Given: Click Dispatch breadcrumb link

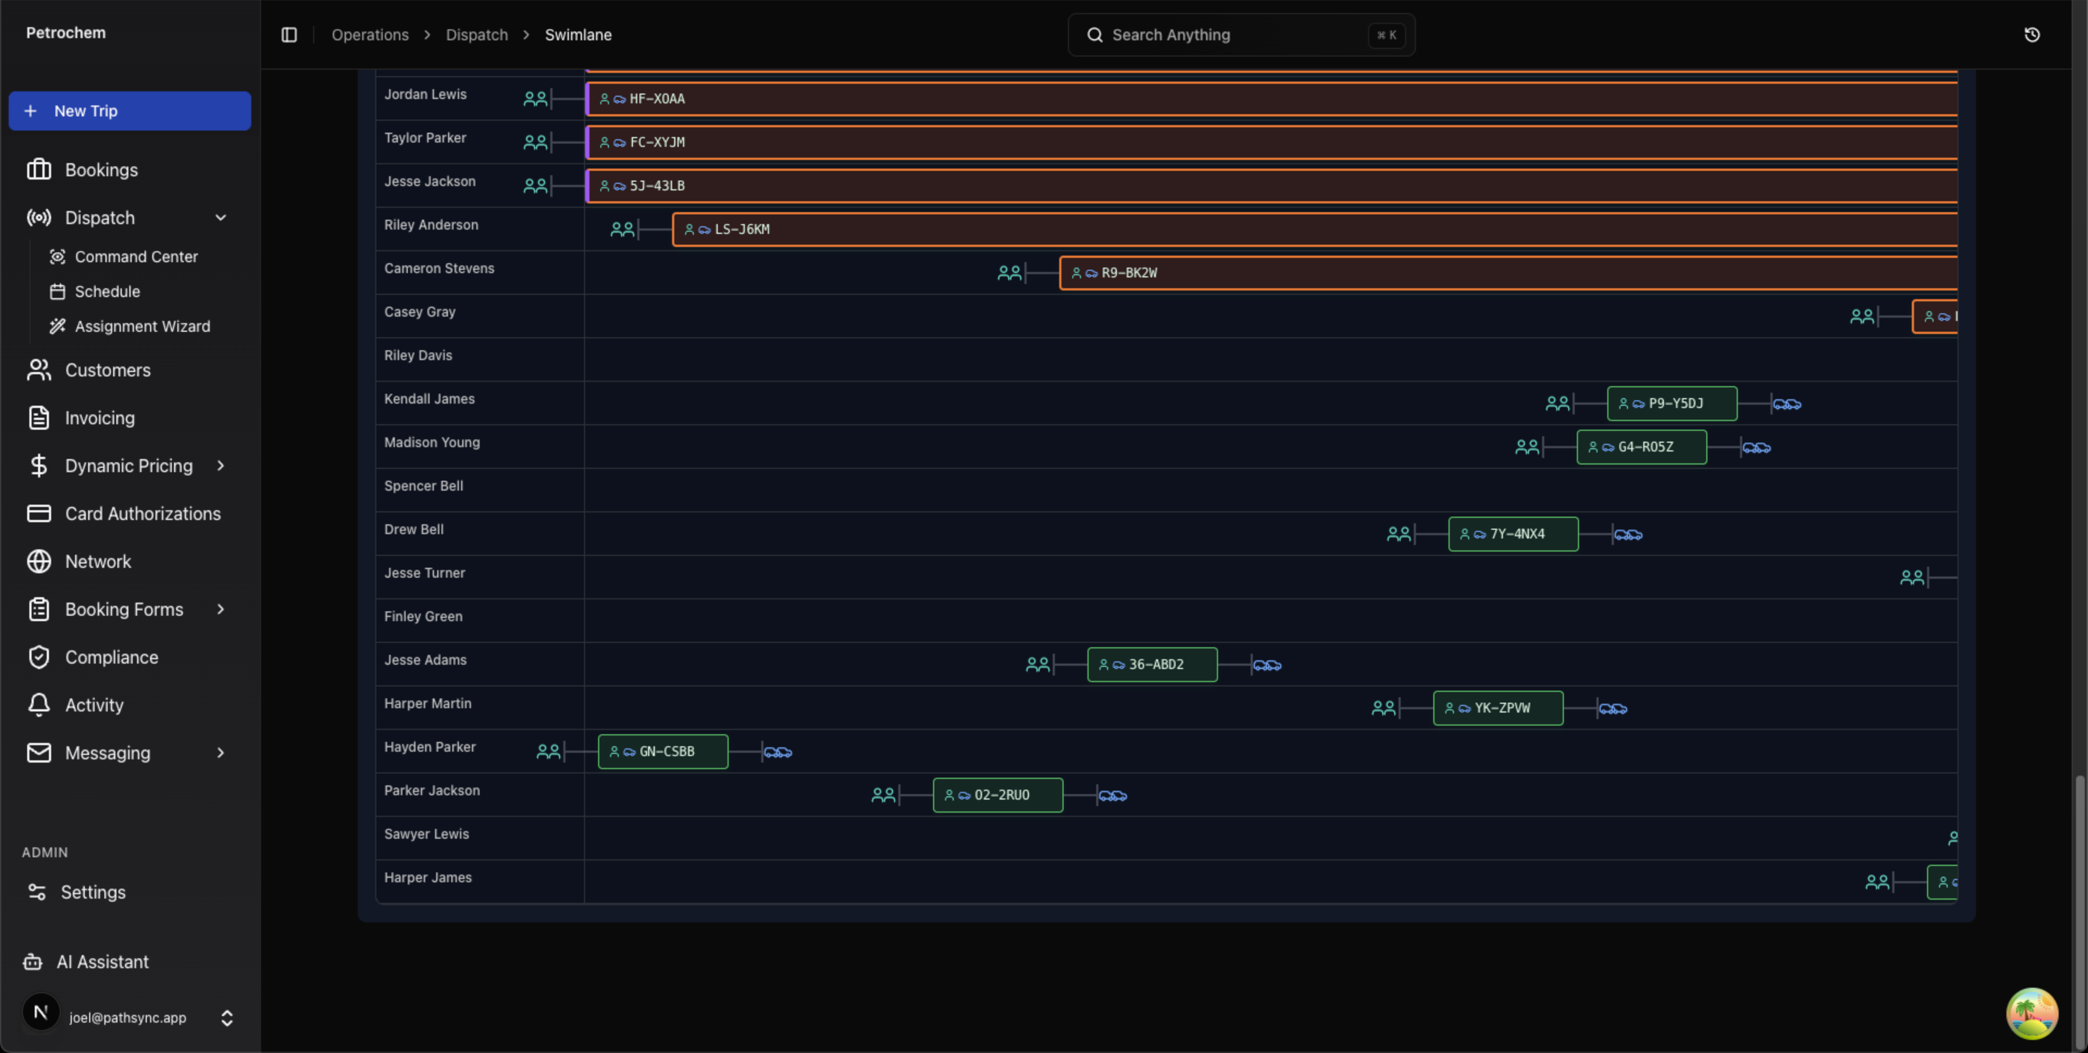Looking at the screenshot, I should click(x=477, y=35).
